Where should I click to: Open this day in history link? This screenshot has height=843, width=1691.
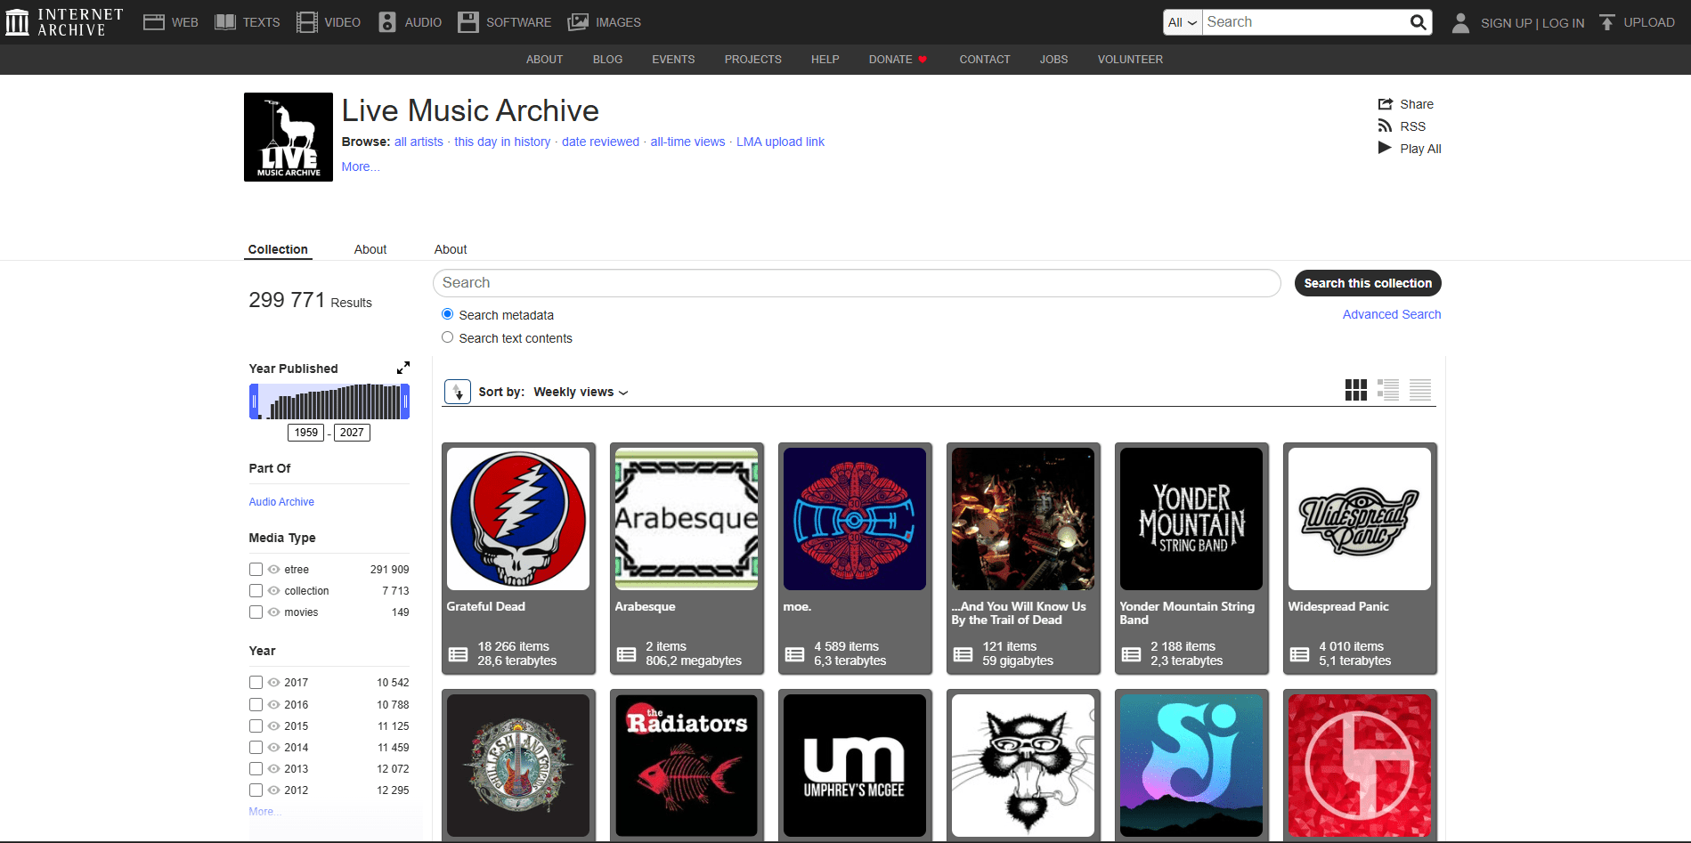(x=502, y=142)
